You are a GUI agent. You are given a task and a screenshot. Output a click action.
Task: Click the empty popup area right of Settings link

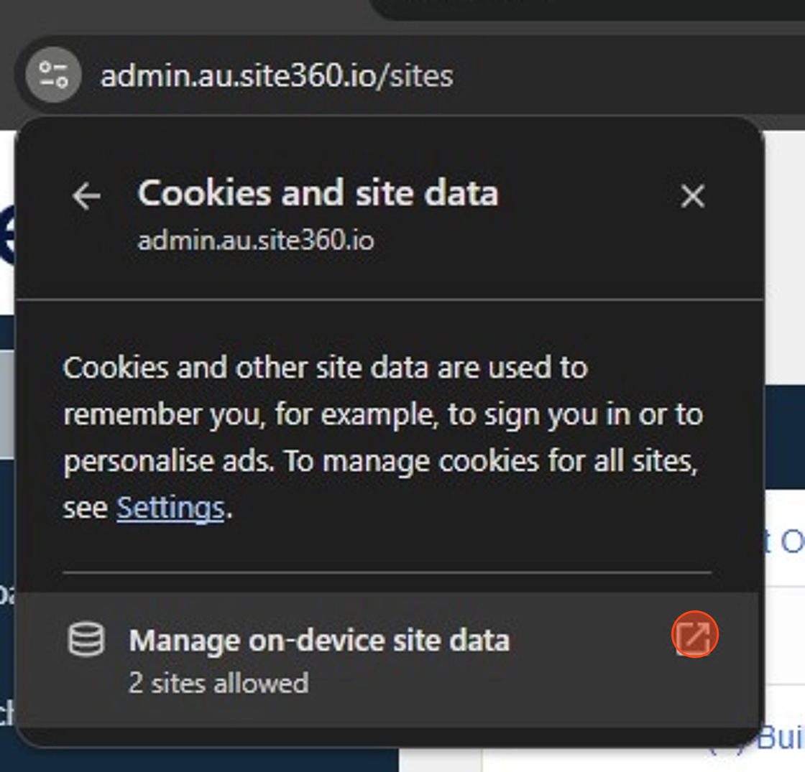(467, 510)
